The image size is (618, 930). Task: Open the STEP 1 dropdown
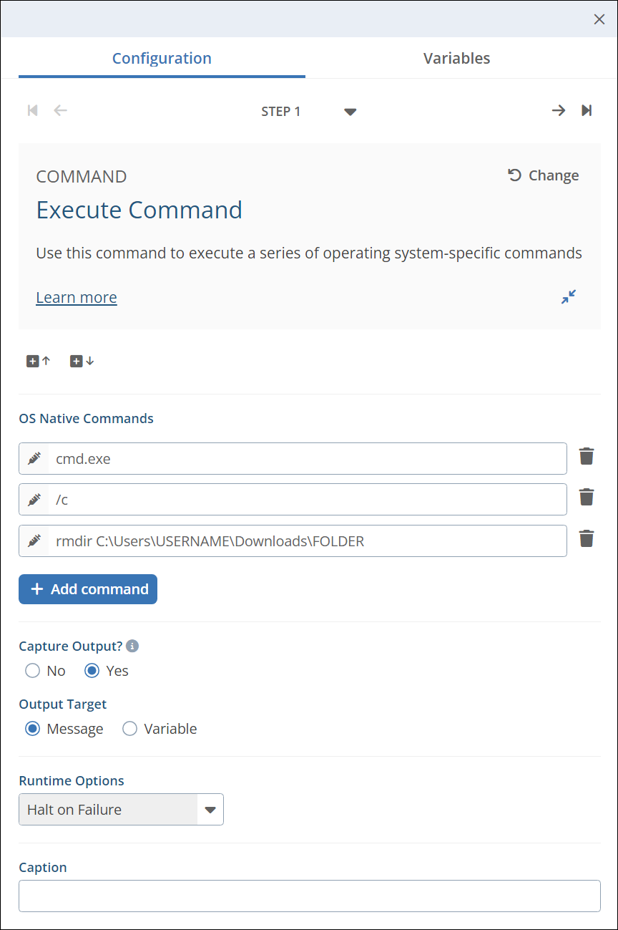350,112
